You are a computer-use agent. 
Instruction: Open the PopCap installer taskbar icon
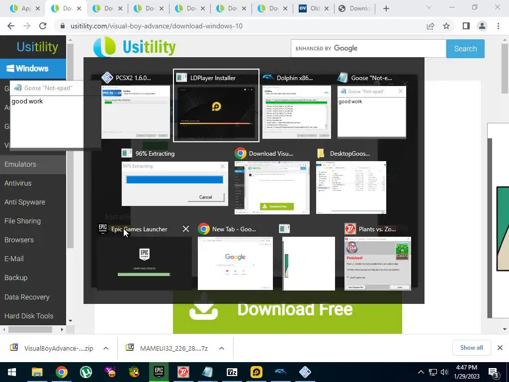point(183,372)
